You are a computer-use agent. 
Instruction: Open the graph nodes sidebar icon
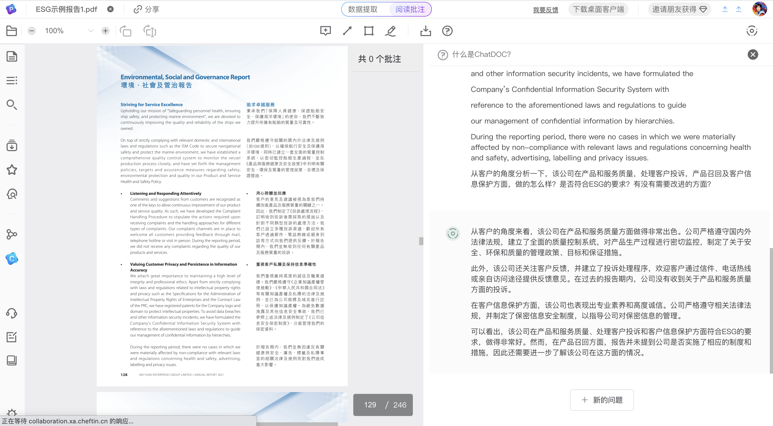[12, 234]
